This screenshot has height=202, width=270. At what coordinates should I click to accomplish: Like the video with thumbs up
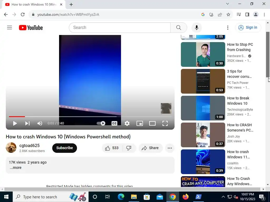pyautogui.click(x=112, y=148)
